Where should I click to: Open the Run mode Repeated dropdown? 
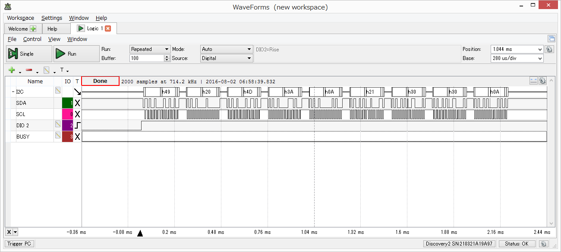click(150, 49)
